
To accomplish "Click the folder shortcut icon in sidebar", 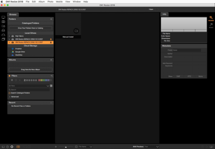I will point(3,26).
